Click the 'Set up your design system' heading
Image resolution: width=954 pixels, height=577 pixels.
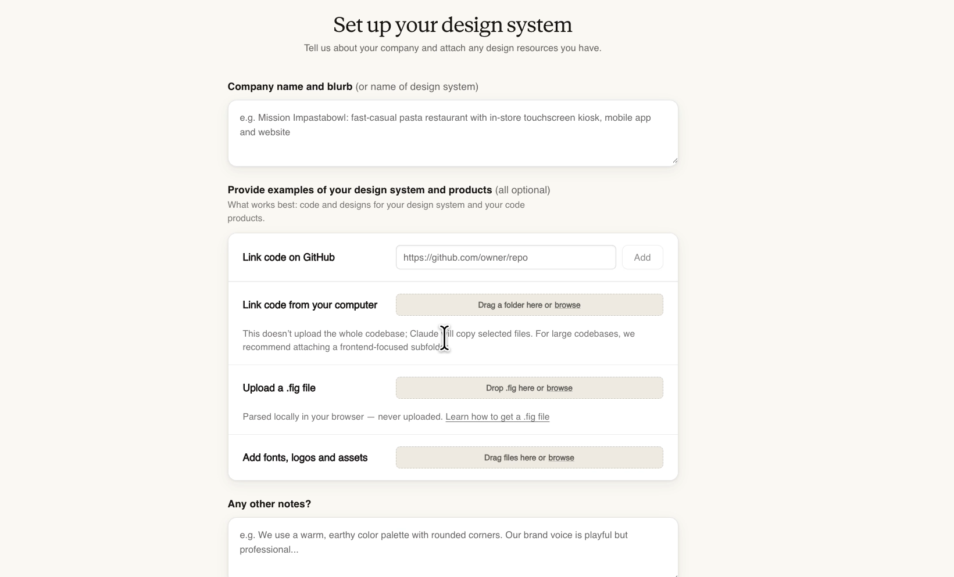pyautogui.click(x=452, y=24)
